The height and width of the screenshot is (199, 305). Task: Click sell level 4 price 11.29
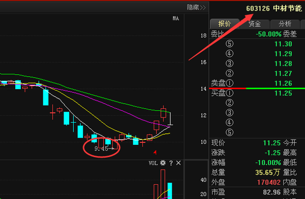point(283,54)
